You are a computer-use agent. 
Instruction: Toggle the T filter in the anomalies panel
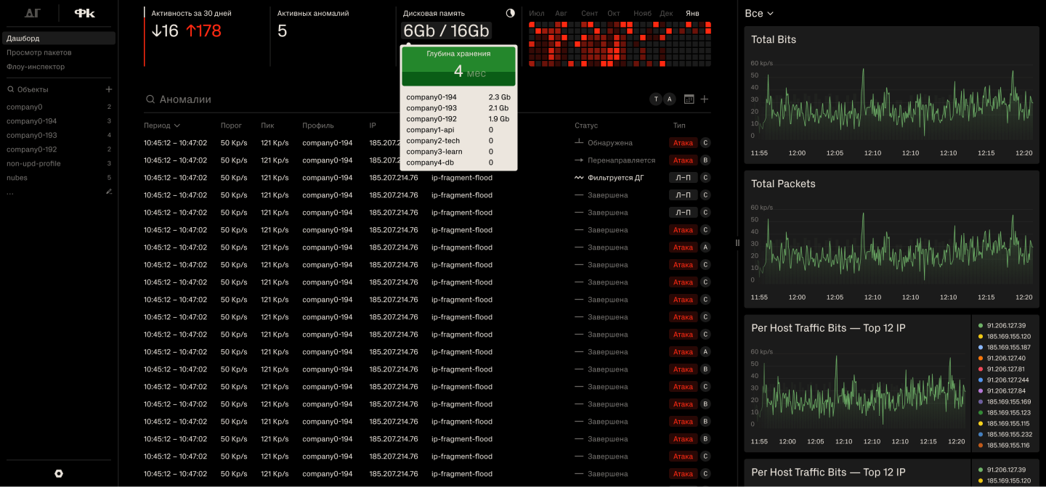click(x=655, y=99)
